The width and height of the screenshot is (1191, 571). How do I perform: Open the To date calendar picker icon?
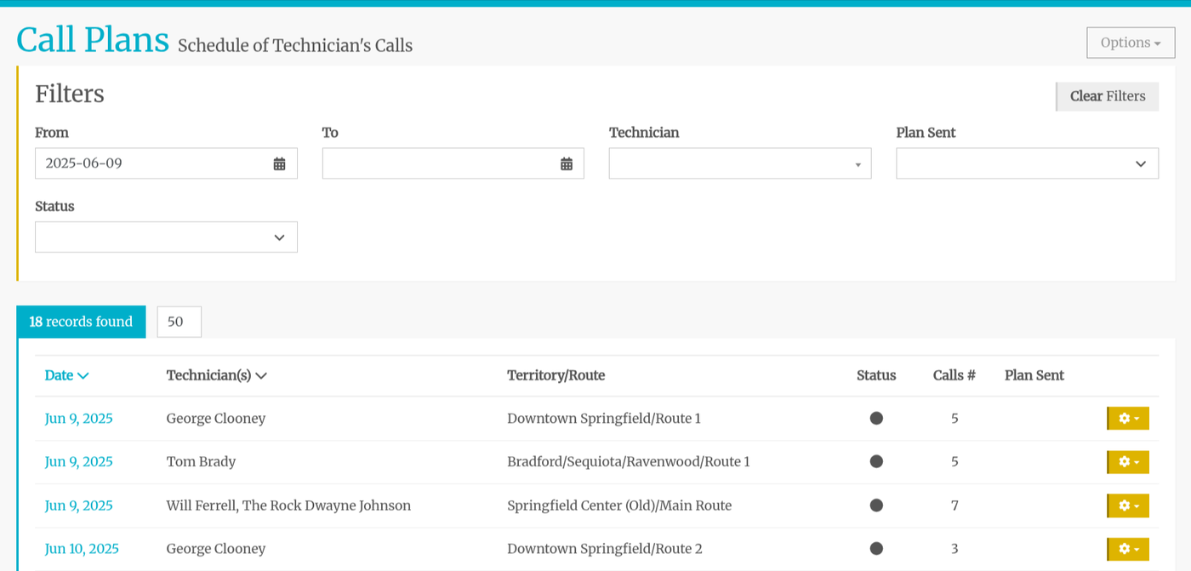coord(567,163)
